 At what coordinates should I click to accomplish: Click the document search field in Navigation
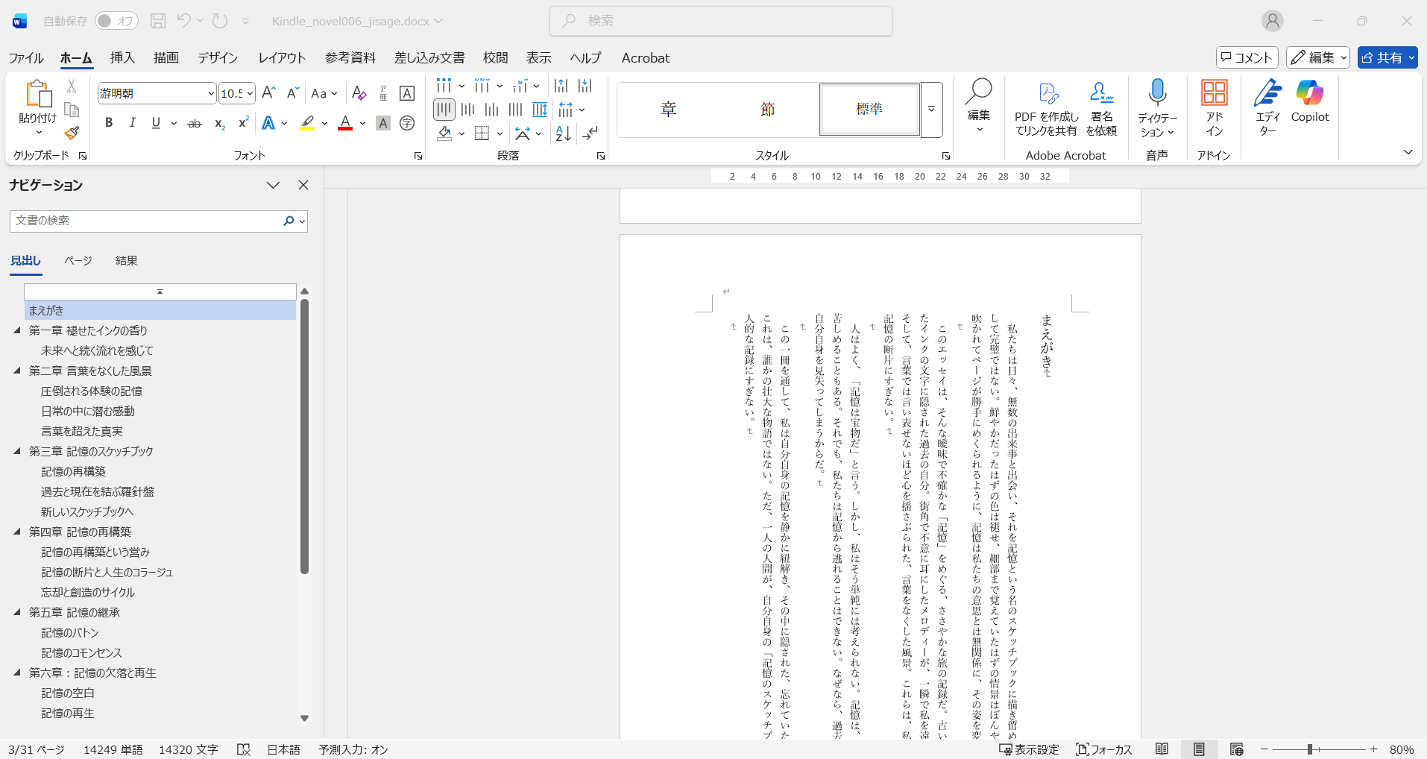(145, 221)
